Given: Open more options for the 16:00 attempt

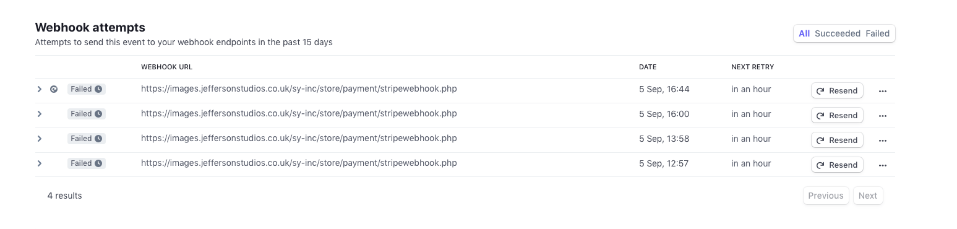Looking at the screenshot, I should (x=883, y=116).
